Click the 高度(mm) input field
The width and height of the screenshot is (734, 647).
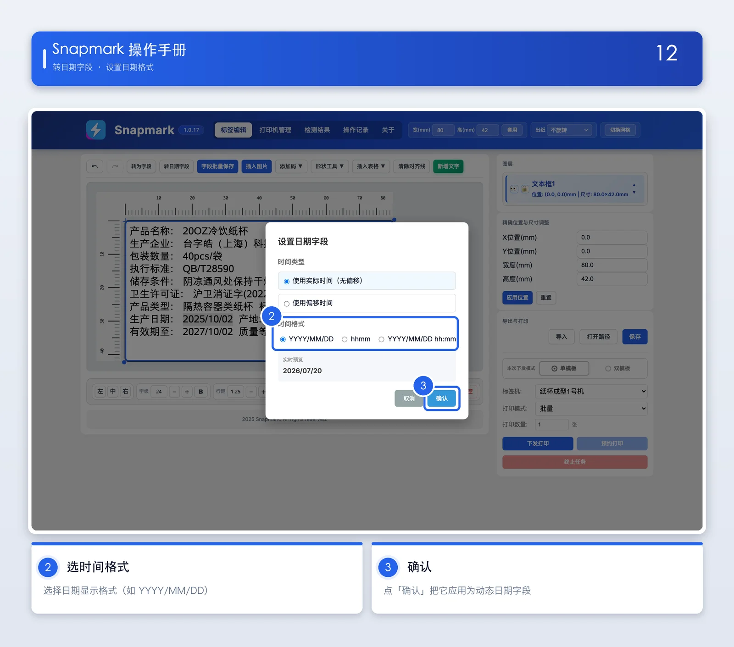click(x=612, y=279)
